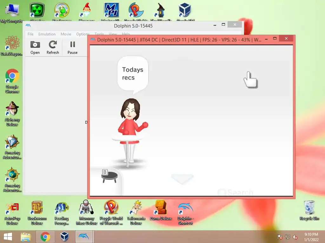This screenshot has width=325, height=243.
Task: Click the faded Search button in game
Action: tap(236, 192)
